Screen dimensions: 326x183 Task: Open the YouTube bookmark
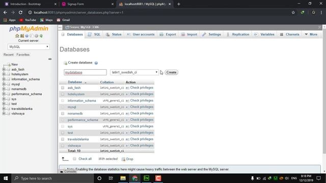point(28,20)
